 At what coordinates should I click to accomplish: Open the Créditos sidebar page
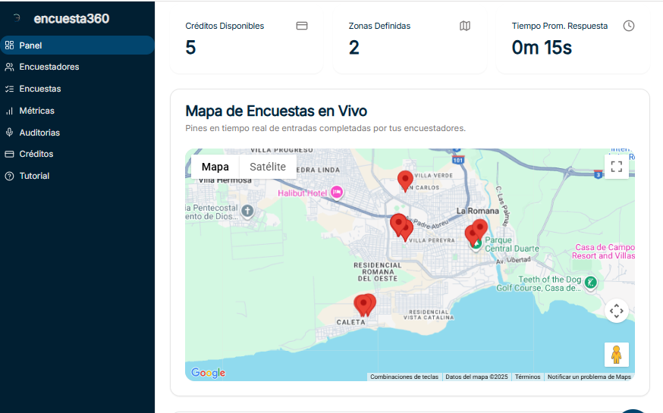pyautogui.click(x=36, y=154)
